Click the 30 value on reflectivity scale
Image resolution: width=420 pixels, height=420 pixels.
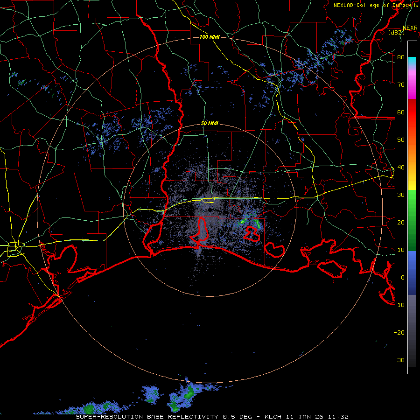[401, 195]
